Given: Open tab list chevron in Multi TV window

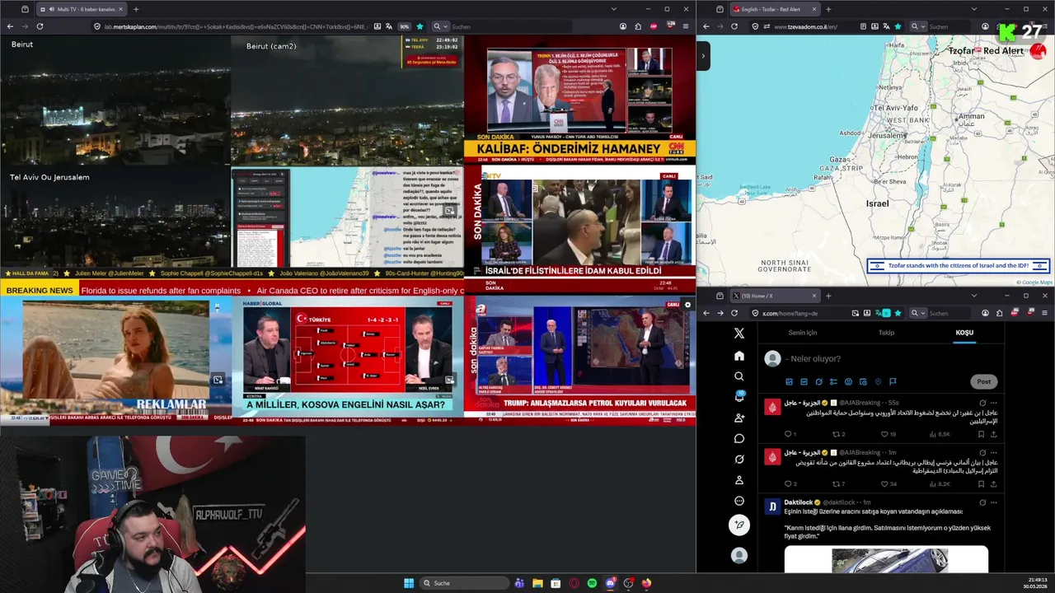Looking at the screenshot, I should click(613, 9).
